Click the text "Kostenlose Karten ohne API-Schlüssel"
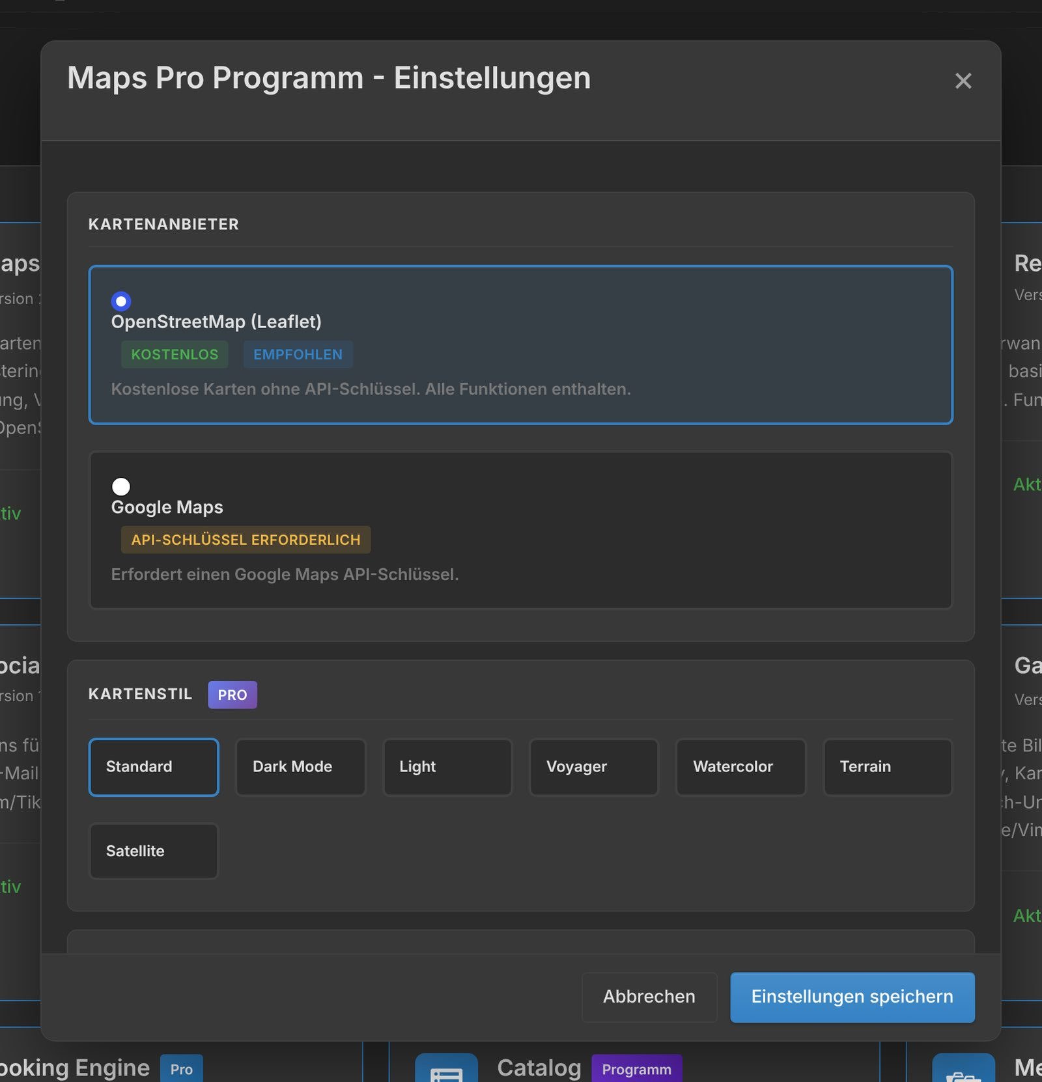 tap(264, 389)
